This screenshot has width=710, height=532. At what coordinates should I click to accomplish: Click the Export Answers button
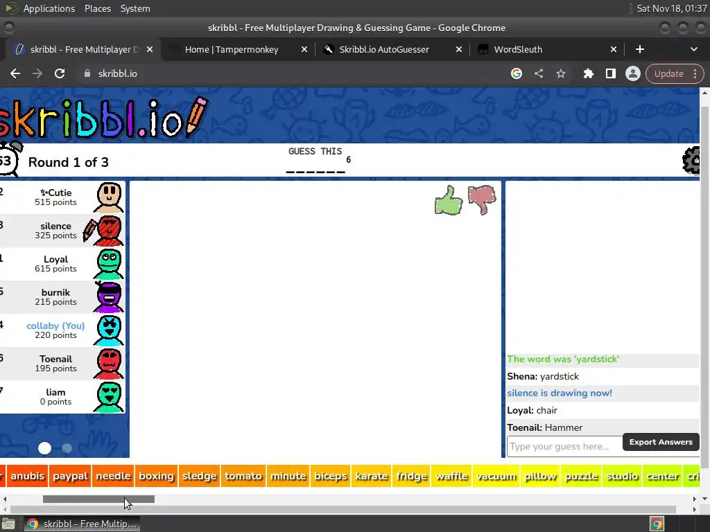point(661,442)
